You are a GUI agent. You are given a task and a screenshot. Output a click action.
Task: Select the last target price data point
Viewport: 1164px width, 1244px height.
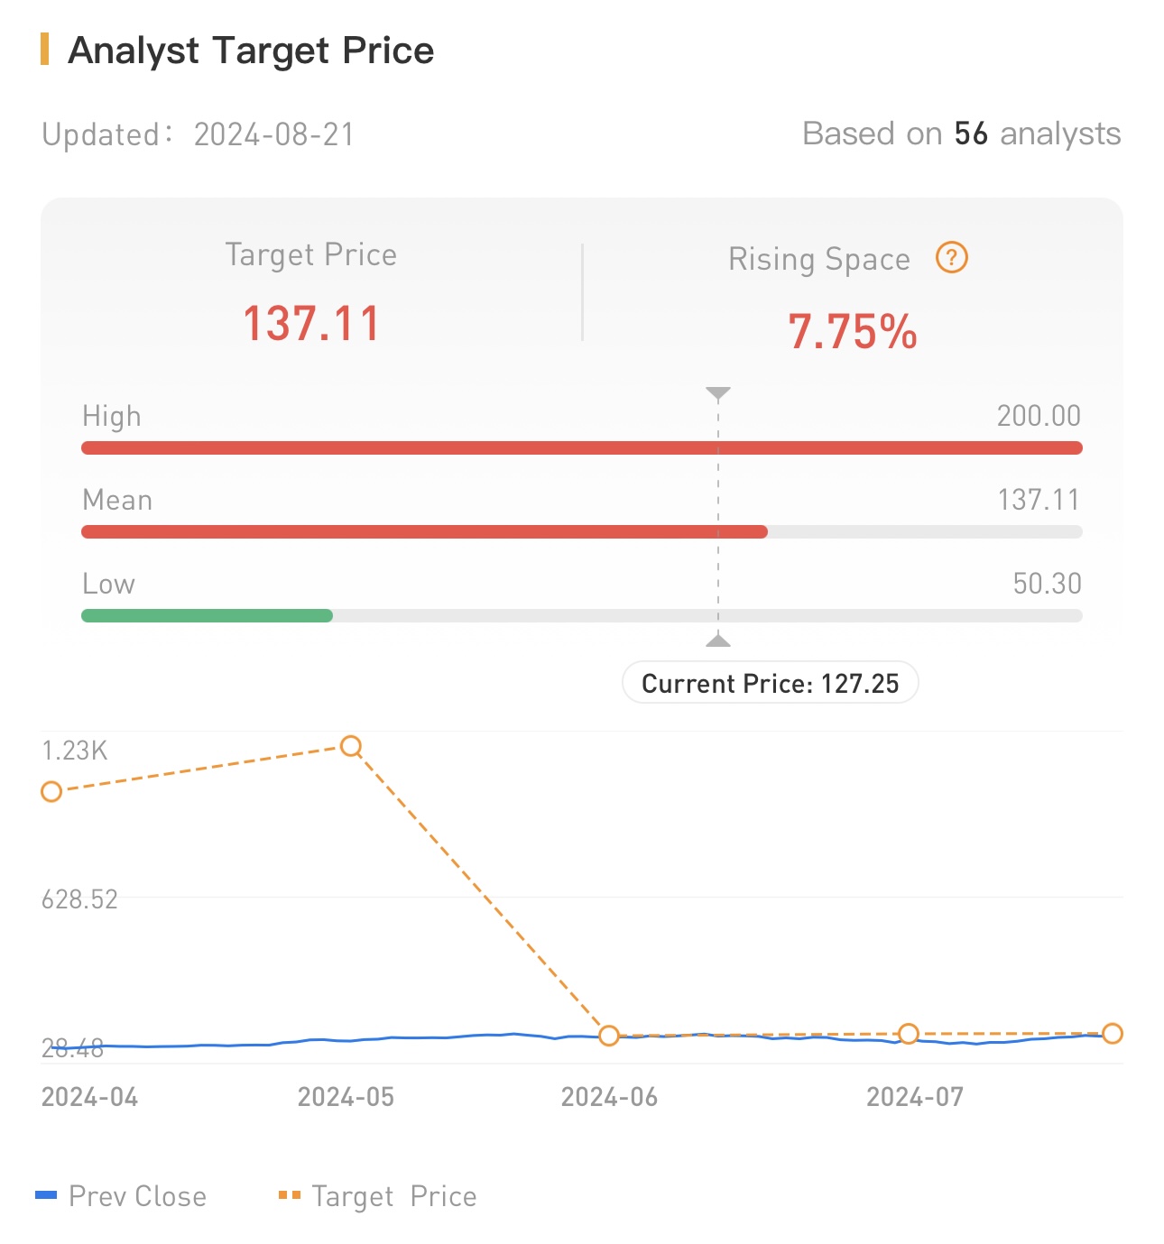pyautogui.click(x=1113, y=1034)
